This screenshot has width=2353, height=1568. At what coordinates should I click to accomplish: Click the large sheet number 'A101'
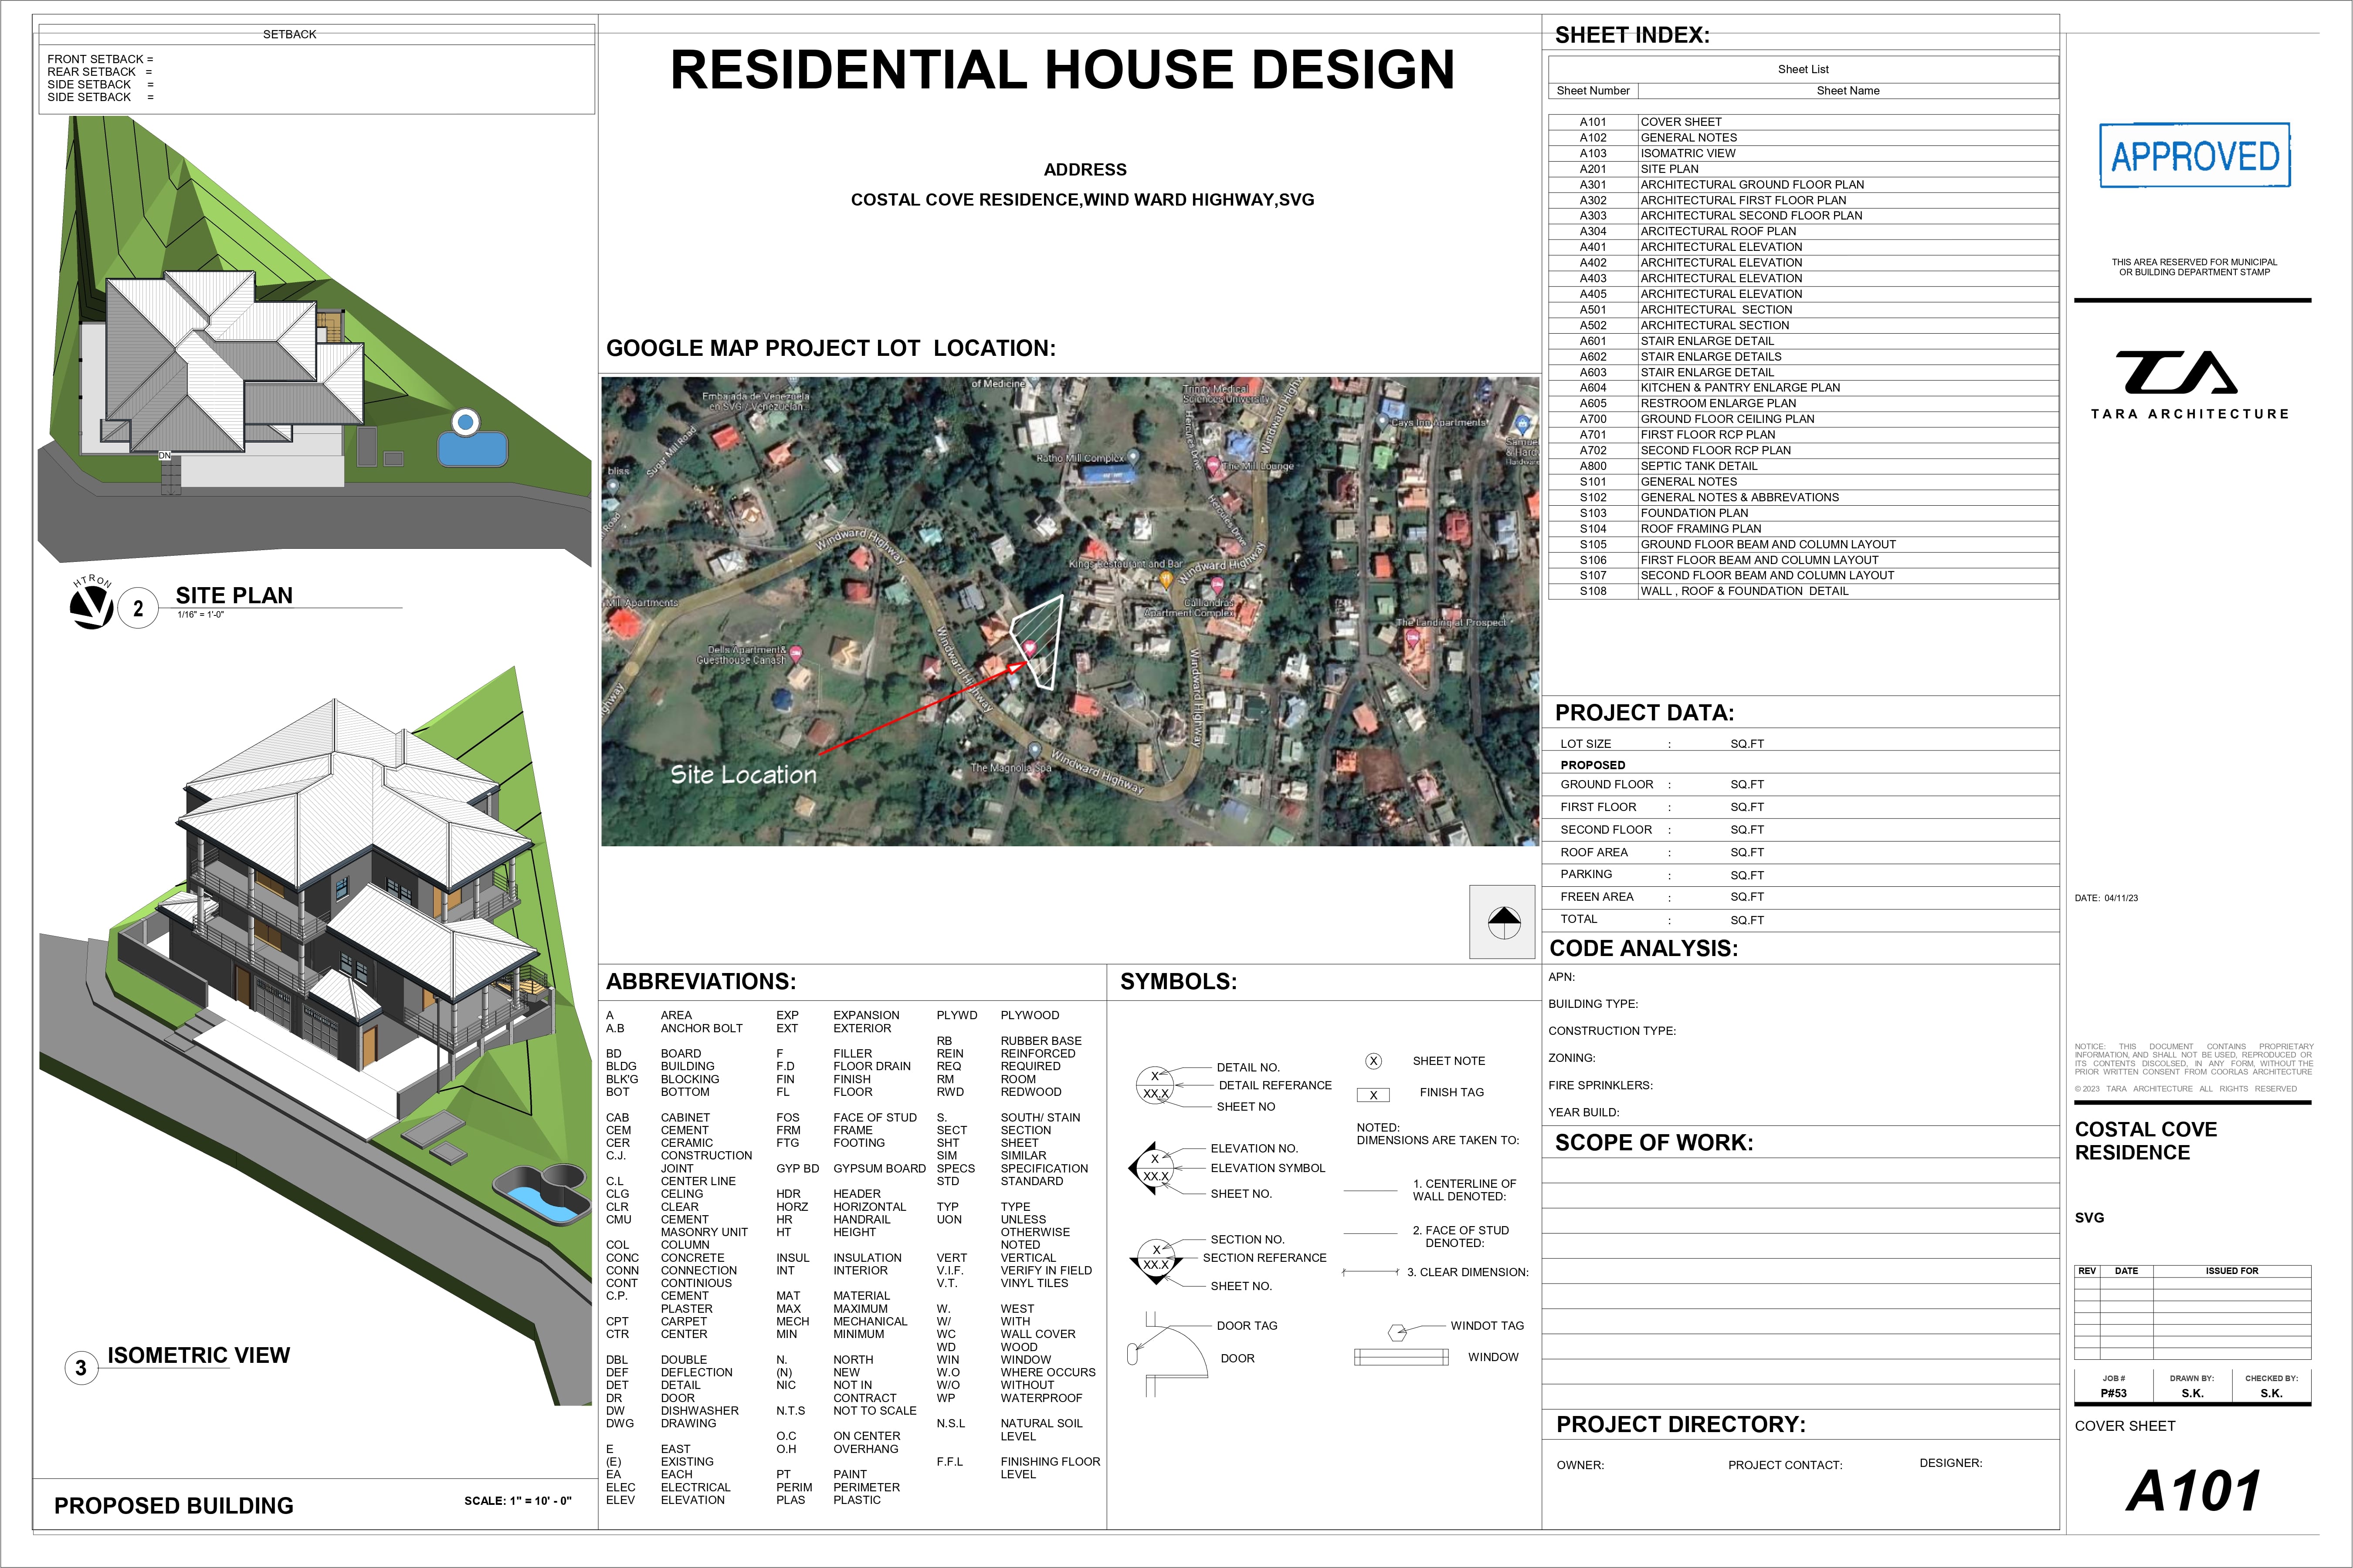tap(2193, 1491)
